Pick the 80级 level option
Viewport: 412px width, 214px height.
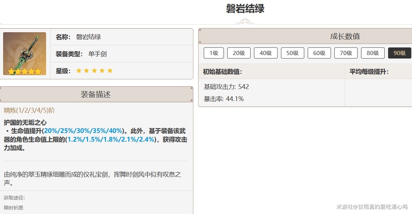372,53
